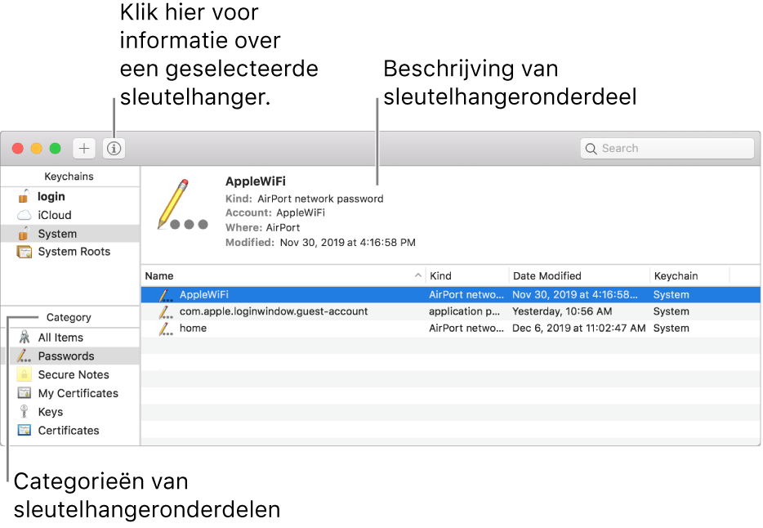
Task: Open info for the selected keychain
Action: click(x=114, y=149)
